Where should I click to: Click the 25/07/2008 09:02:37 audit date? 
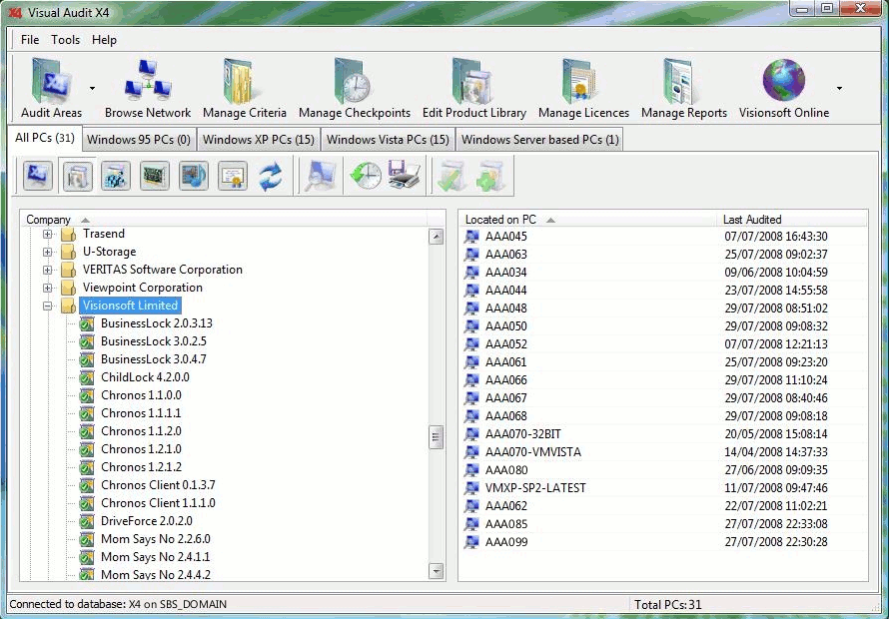(775, 255)
